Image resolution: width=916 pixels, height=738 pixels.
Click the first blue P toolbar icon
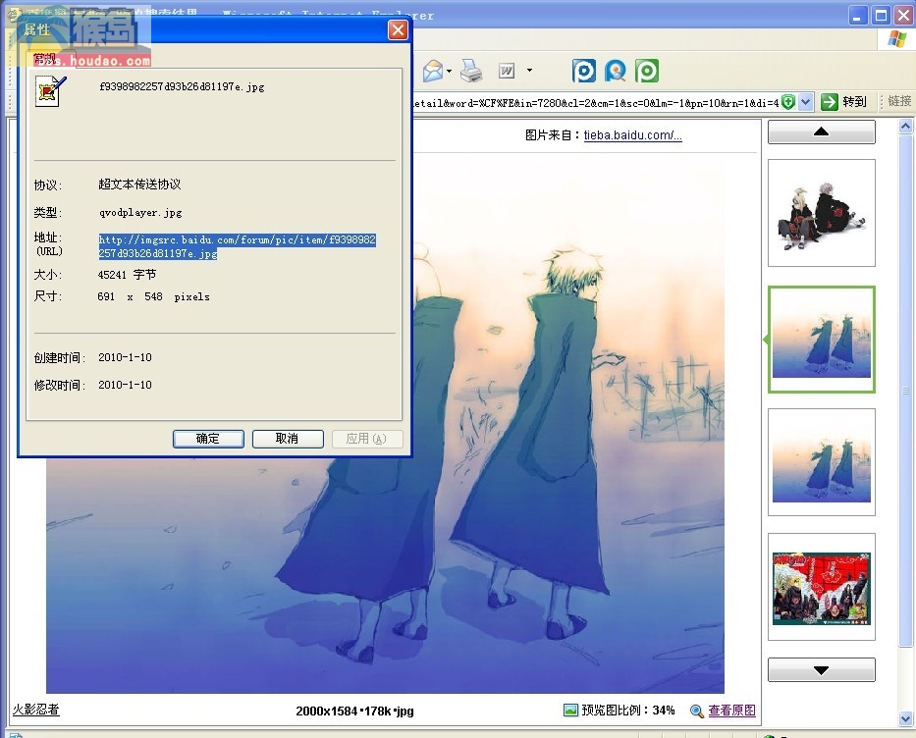pyautogui.click(x=583, y=71)
